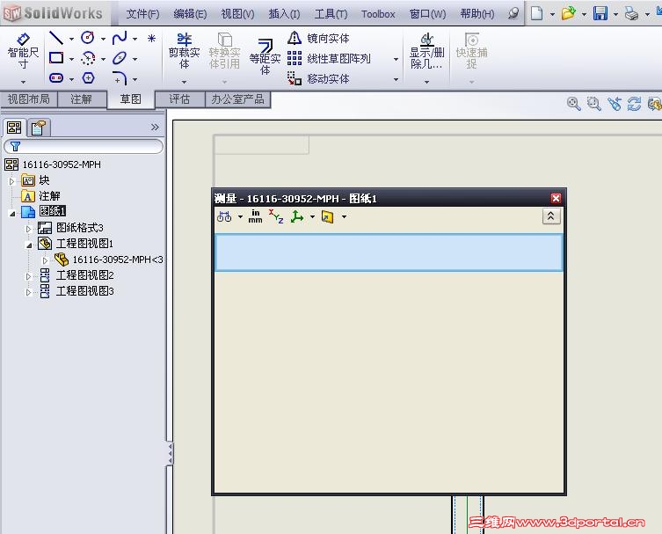The width and height of the screenshot is (662, 534).
Task: Open the 插入(I) menu
Action: click(284, 14)
